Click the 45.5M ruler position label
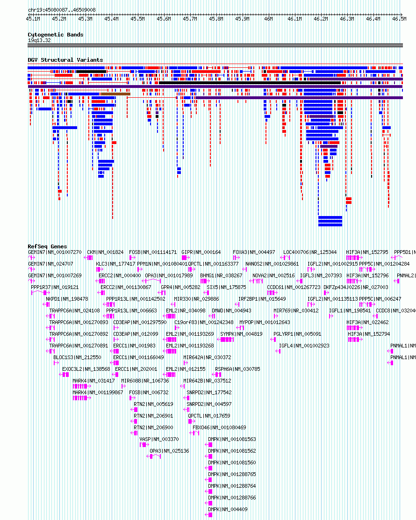The width and height of the screenshot is (416, 520). click(x=137, y=19)
